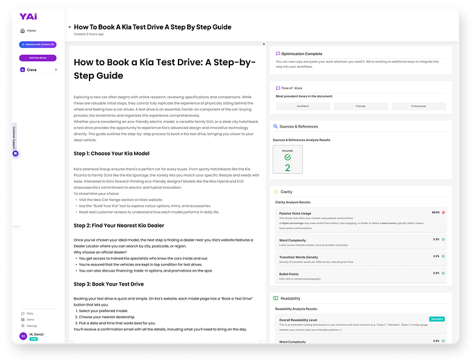The width and height of the screenshot is (475, 363).
Task: Click 'Most prevalent tones in the document' text
Action: pyautogui.click(x=304, y=96)
